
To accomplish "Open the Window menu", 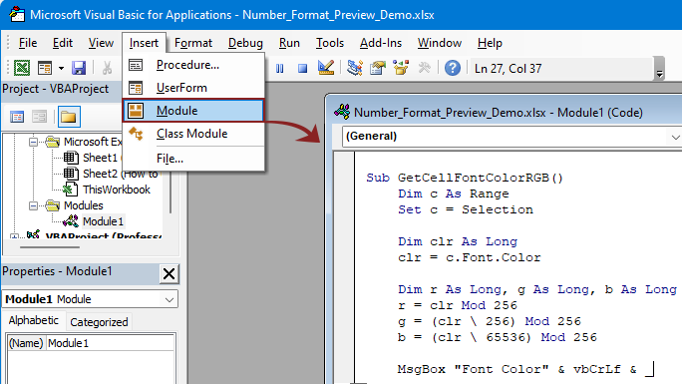I will [x=440, y=43].
